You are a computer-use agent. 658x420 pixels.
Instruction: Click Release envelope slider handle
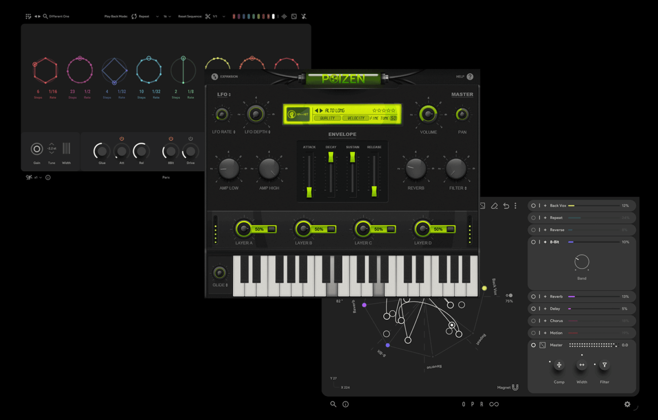[x=374, y=191]
